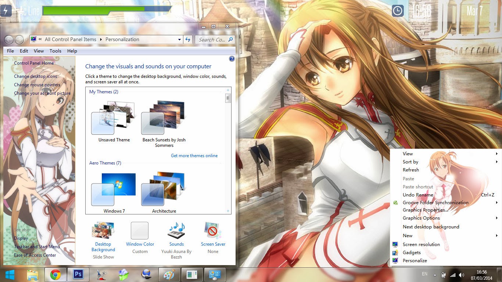This screenshot has height=282, width=502.
Task: Open the File menu
Action: click(x=10, y=51)
